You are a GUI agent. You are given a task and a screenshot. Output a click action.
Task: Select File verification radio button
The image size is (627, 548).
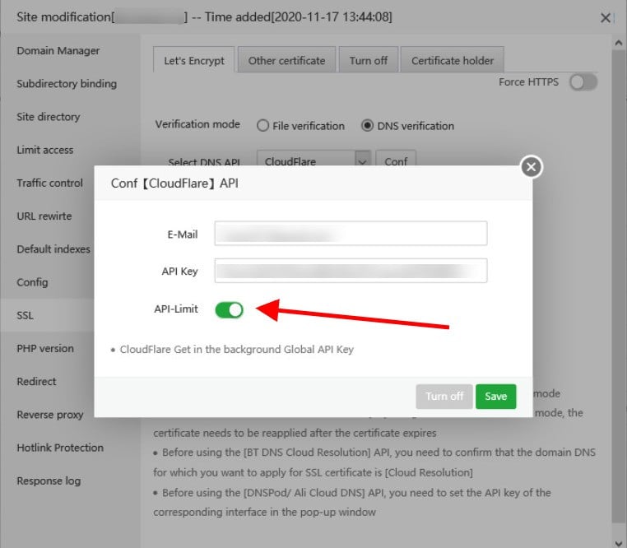(262, 126)
